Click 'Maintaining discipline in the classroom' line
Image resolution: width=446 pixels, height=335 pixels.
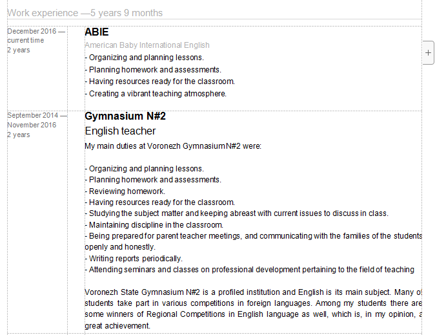click(154, 225)
